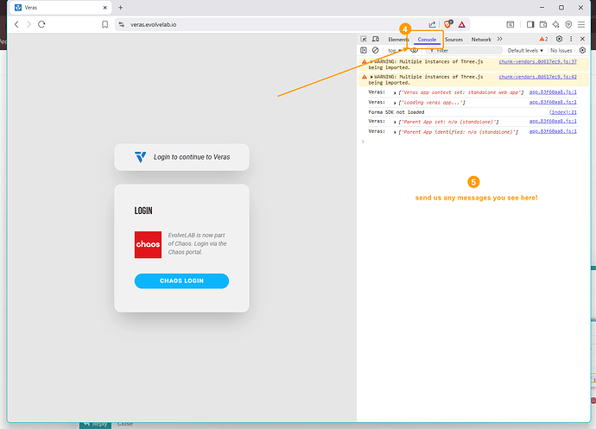
Task: Expand 'Parent App set' log entry
Action: point(395,122)
